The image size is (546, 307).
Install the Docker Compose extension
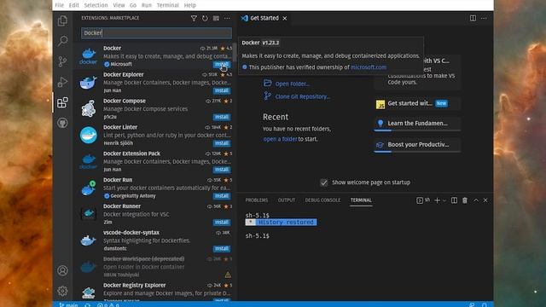pyautogui.click(x=222, y=117)
